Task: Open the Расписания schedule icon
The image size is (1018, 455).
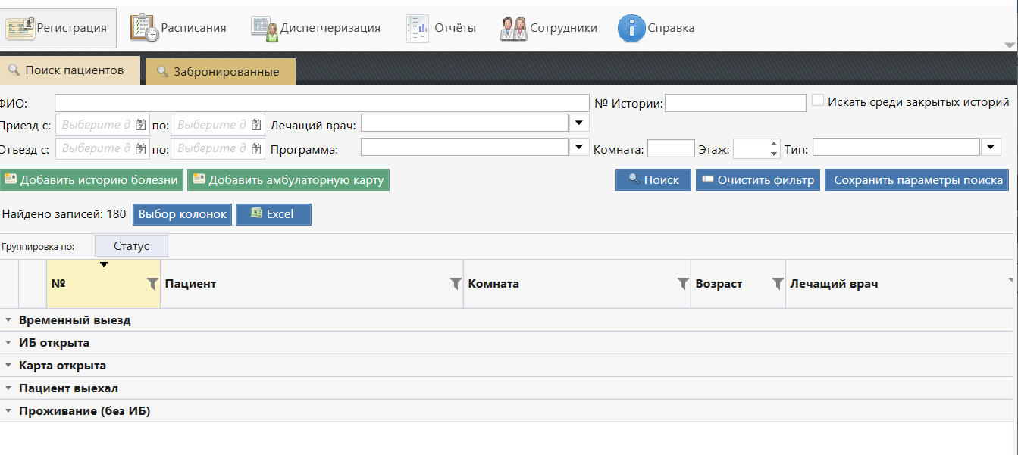Action: (144, 28)
